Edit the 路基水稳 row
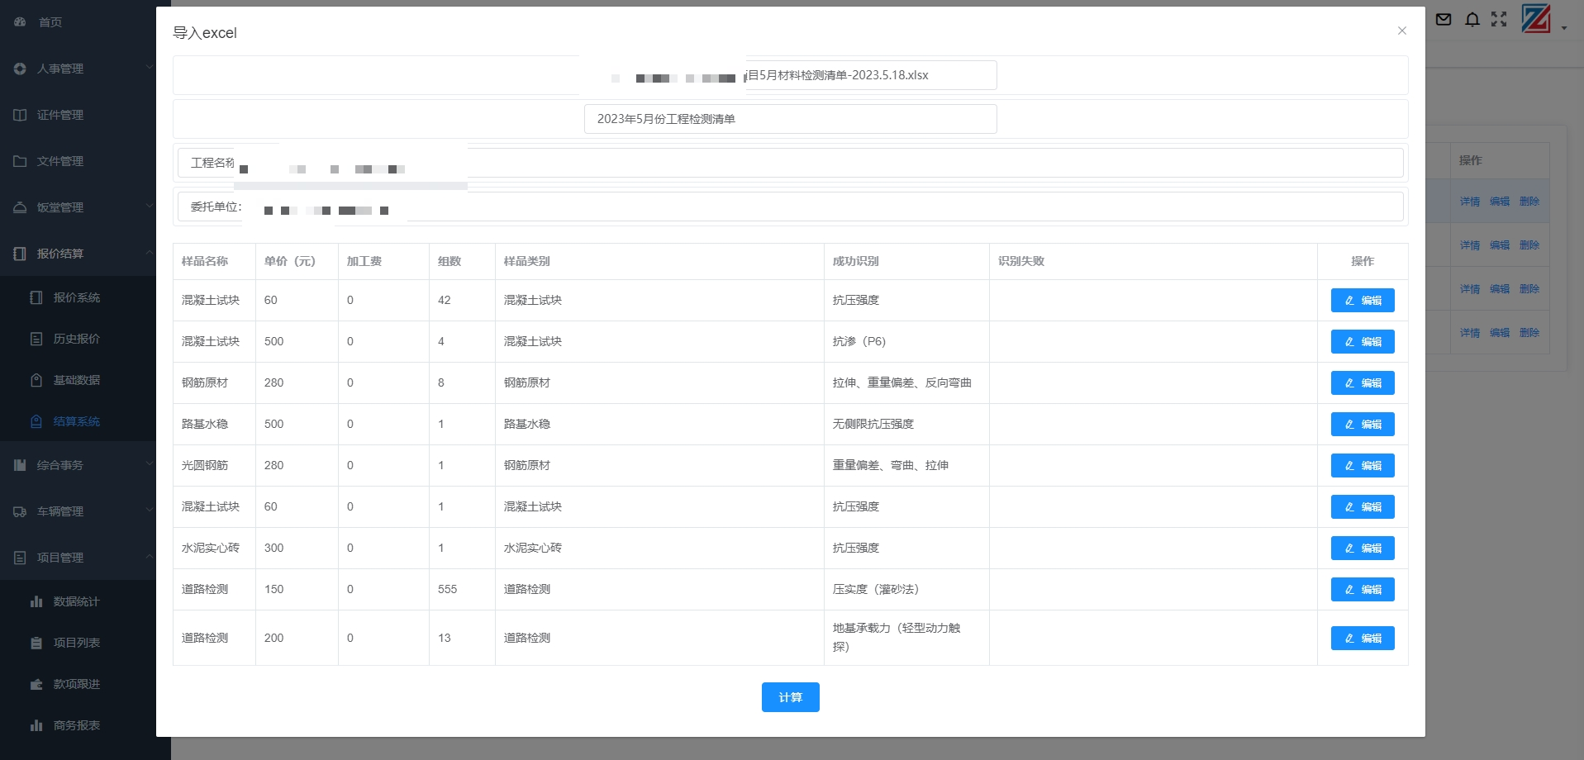 [x=1363, y=425]
